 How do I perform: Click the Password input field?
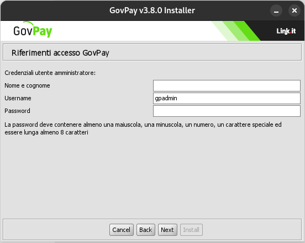[x=227, y=111]
